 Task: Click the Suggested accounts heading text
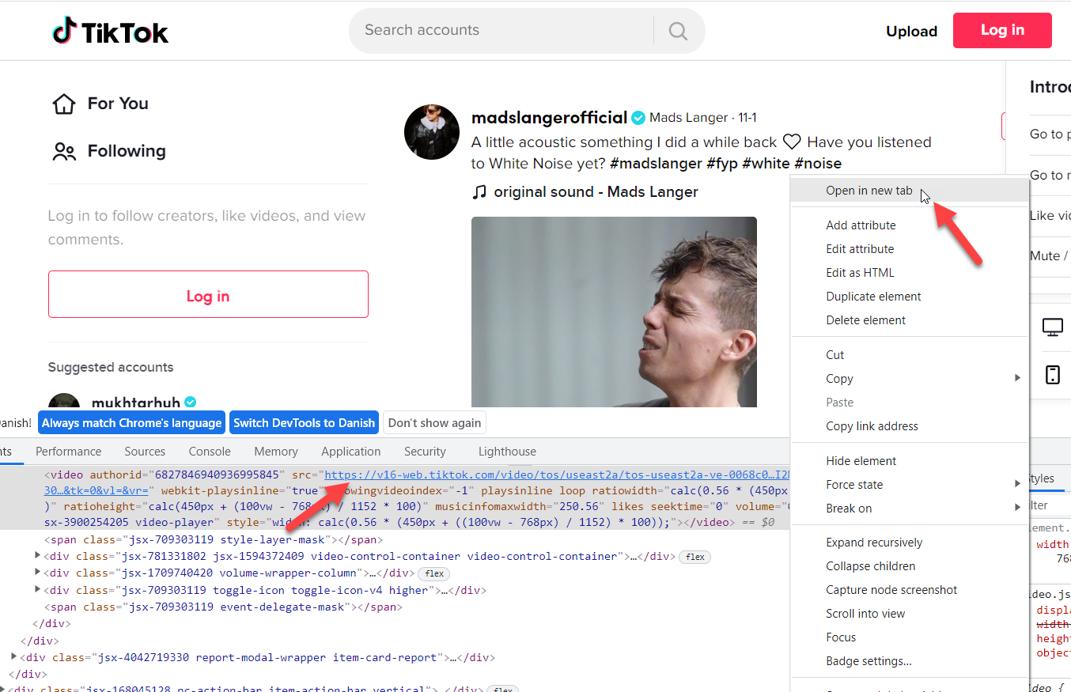tap(111, 367)
